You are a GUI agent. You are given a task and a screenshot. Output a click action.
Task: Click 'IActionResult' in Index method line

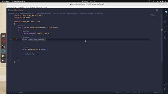(34, 50)
